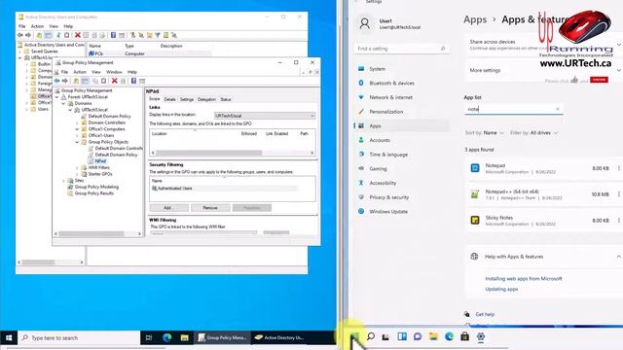The image size is (623, 350).
Task: Switch to the Details tab of NPad
Action: [x=169, y=99]
